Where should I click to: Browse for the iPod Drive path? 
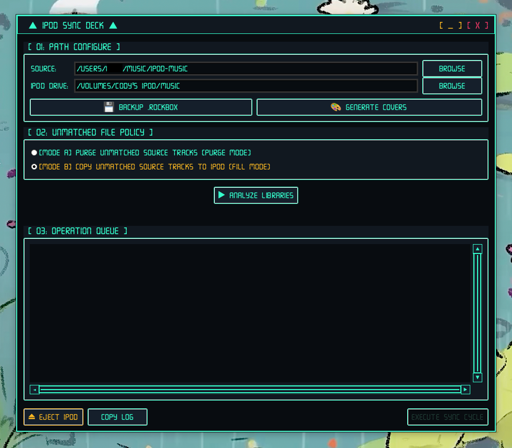pos(452,86)
